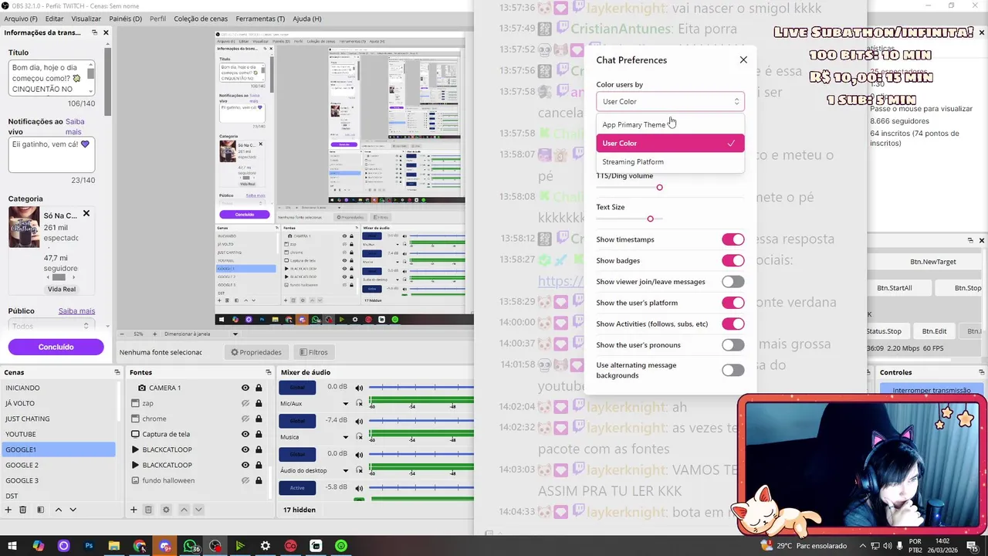Expand Mic/Aux audio options arrow
Viewport: 988px width, 556px height.
[x=346, y=404]
